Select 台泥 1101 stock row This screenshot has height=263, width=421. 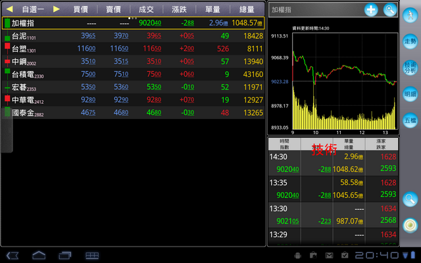click(133, 36)
